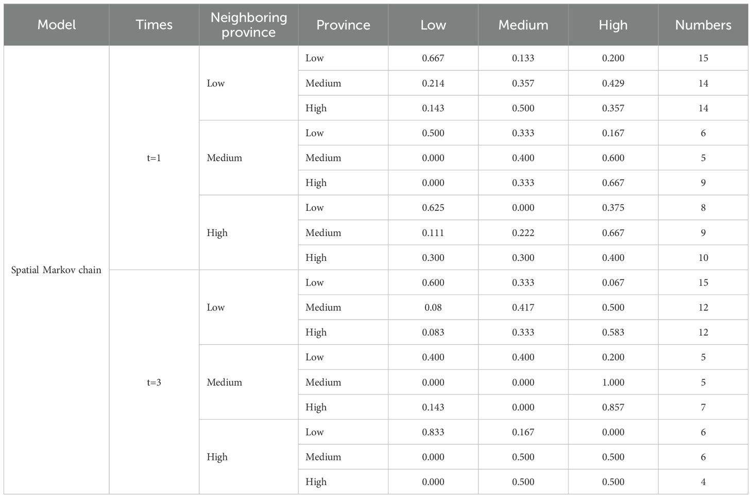Click the t=3 times cell
The image size is (752, 498).
click(154, 382)
